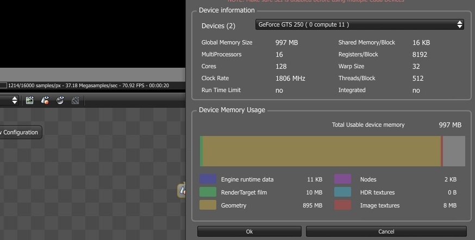
Task: Click the 'HDR textures' legend label
Action: pos(378,192)
